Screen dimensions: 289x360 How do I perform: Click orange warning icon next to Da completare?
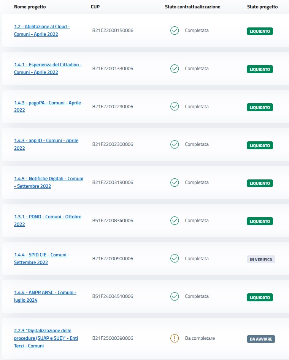175,338
